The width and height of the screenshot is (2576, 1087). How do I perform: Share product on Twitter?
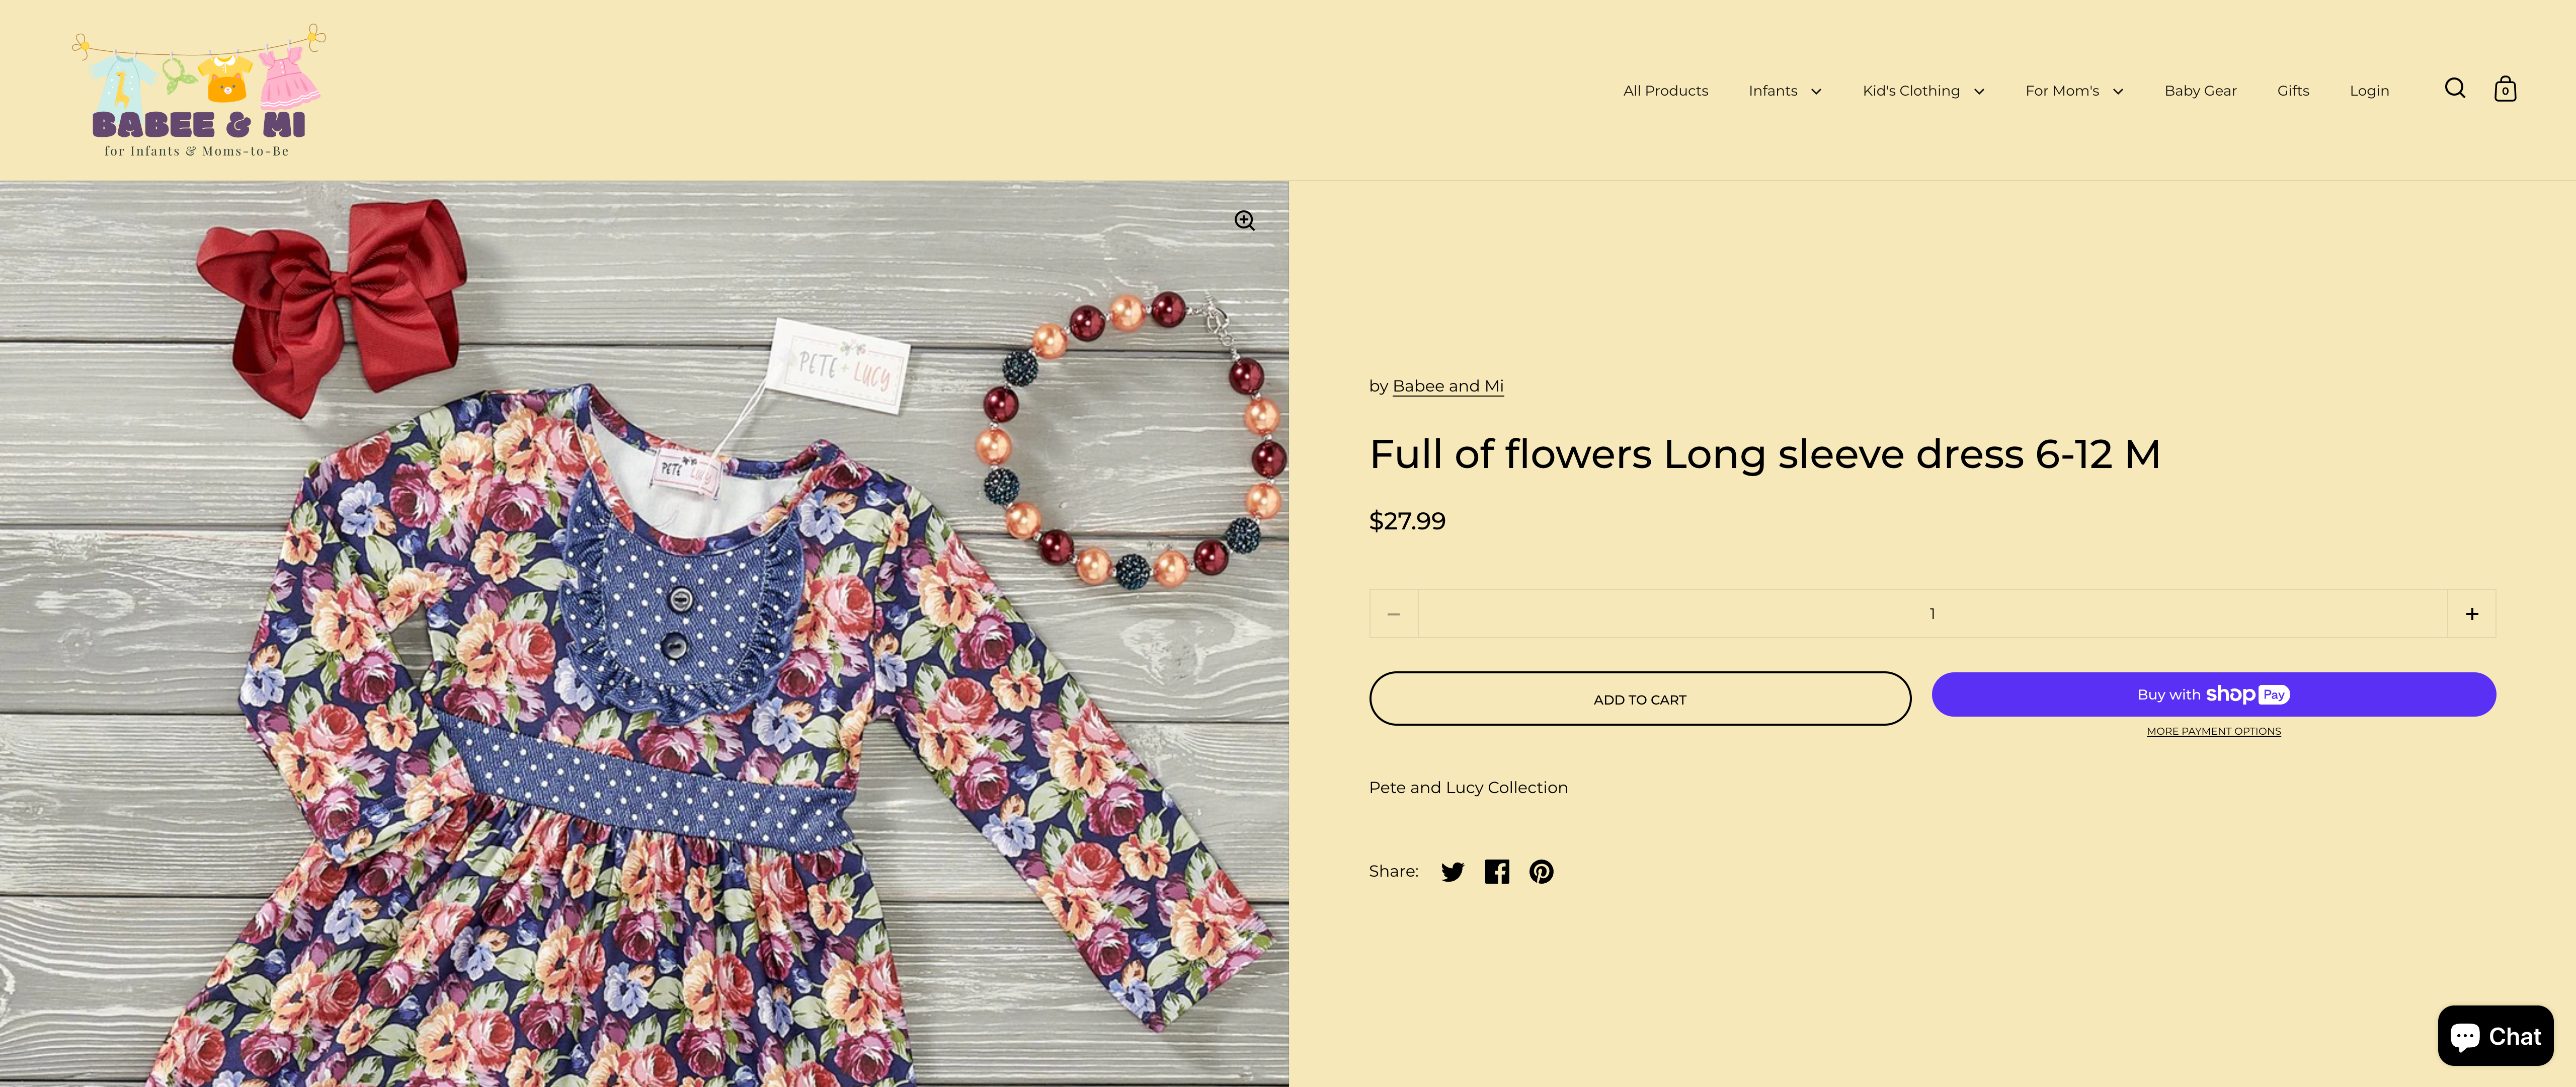point(1452,872)
